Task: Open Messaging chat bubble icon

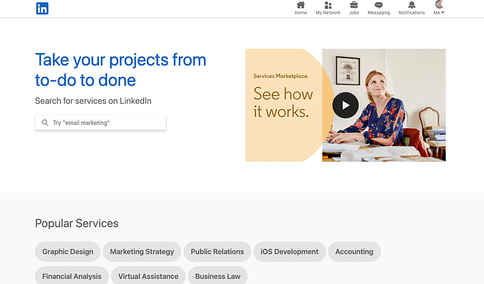Action: click(x=379, y=5)
